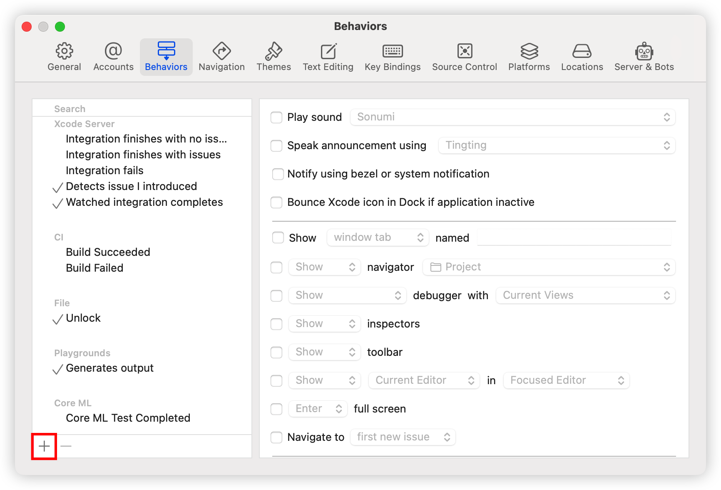Screen dimensions: 721x490
Task: Open Key Bindings preferences with keyboard icon
Action: tap(392, 56)
